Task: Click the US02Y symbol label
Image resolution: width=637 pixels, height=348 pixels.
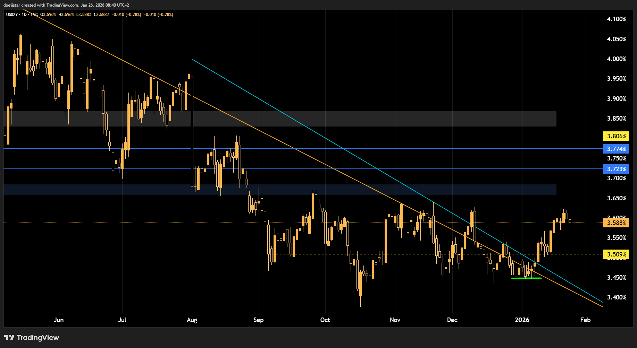Action: pyautogui.click(x=12, y=15)
